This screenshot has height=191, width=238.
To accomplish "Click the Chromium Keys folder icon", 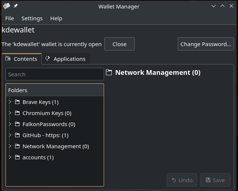I will [x=17, y=113].
